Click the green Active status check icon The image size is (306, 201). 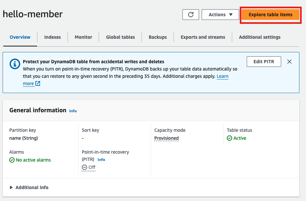click(229, 138)
